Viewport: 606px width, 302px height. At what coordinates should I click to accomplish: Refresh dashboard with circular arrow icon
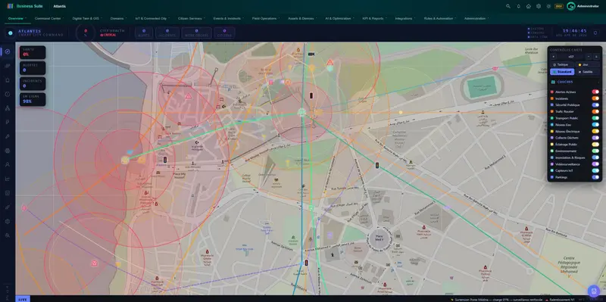[x=595, y=33]
